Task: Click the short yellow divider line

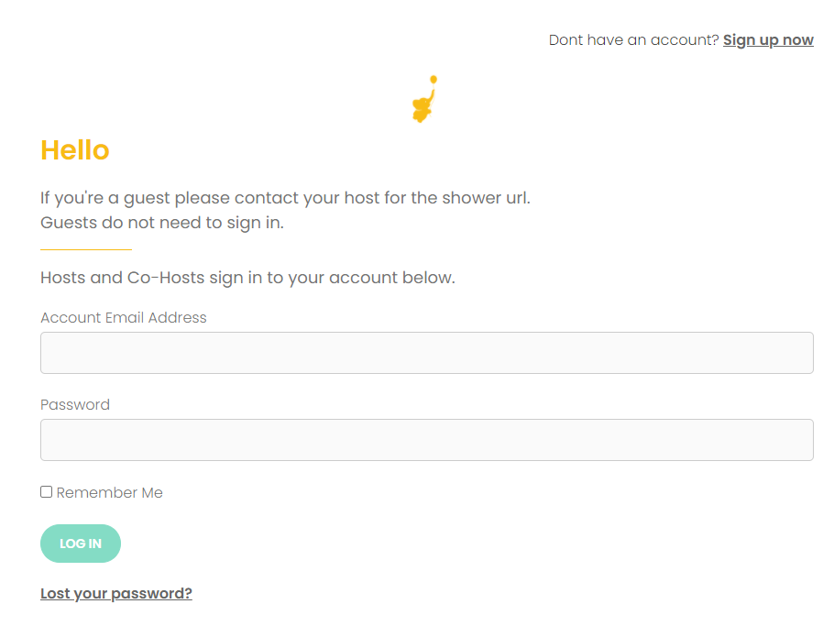Action: [x=86, y=249]
